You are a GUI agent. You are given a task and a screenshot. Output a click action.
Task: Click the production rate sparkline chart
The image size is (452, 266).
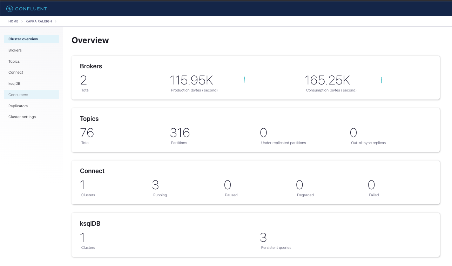244,80
